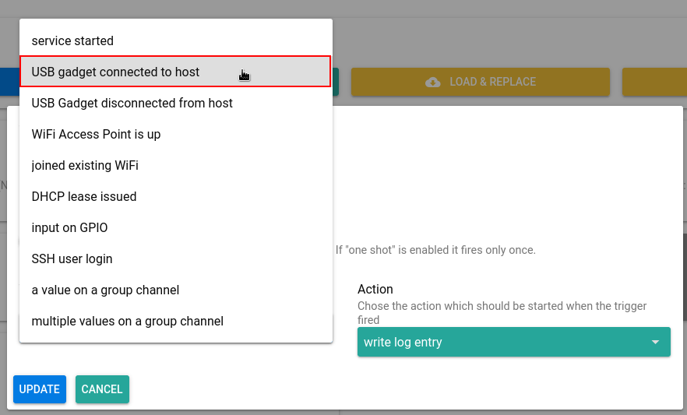Click the 'Action' heading label
687x415 pixels.
pyautogui.click(x=375, y=289)
